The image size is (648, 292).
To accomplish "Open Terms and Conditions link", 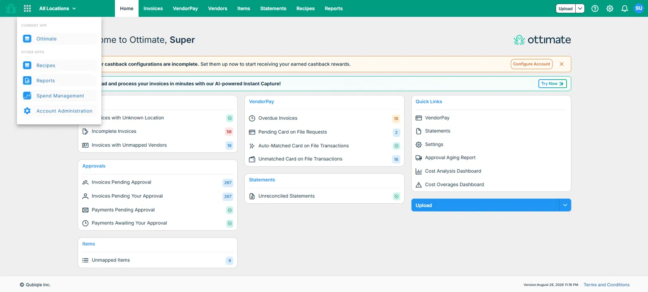I will click(x=607, y=285).
